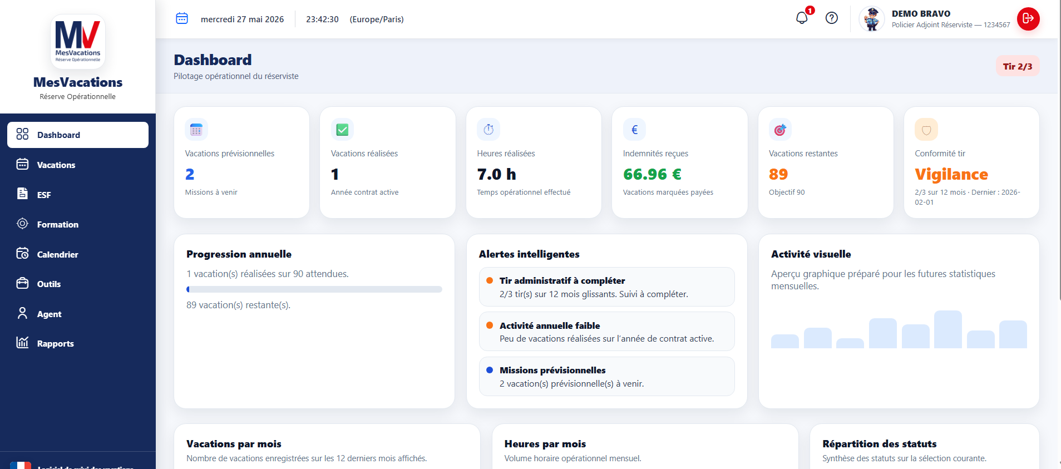This screenshot has height=469, width=1061.
Task: Click the "Missions à venir" caption
Action: pyautogui.click(x=211, y=192)
